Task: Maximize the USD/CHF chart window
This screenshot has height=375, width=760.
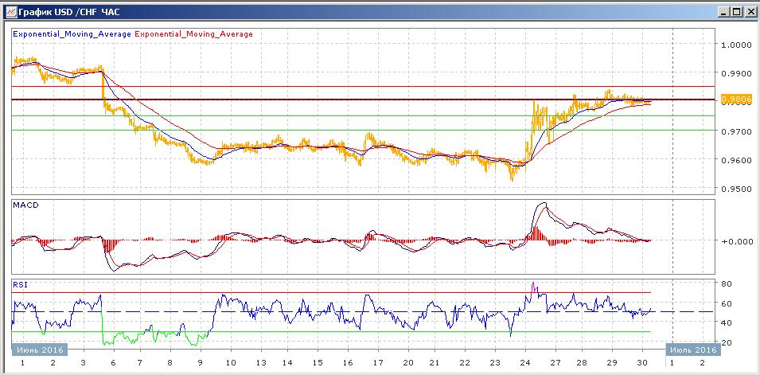Action: coord(735,11)
